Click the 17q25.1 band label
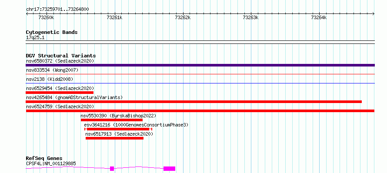This screenshot has height=173, width=387. pos(35,38)
